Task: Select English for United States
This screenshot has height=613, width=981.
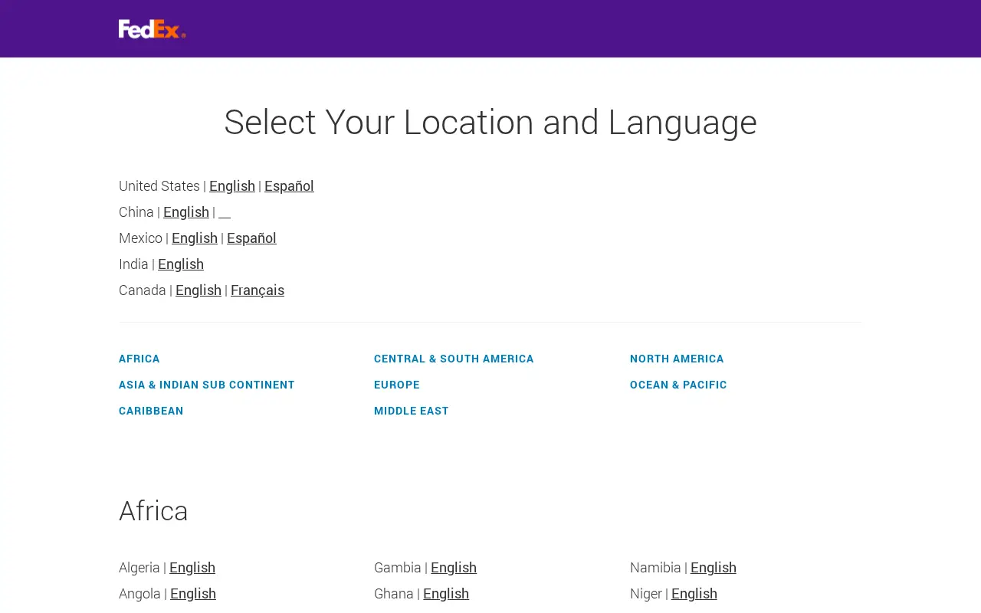Action: coord(232,185)
